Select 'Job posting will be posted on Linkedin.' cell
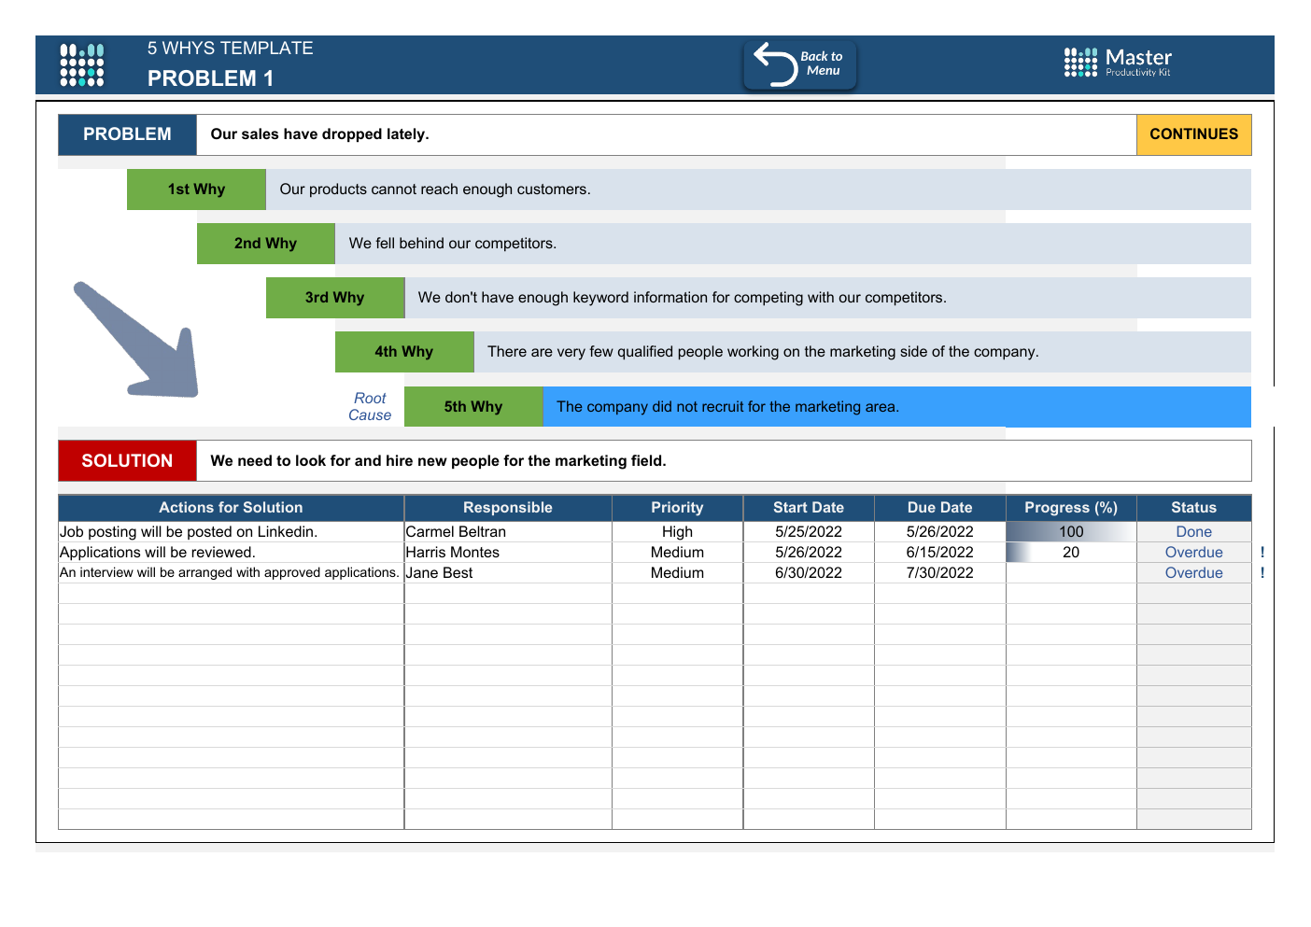Viewport: 1311px width, 927px height. pyautogui.click(x=231, y=532)
